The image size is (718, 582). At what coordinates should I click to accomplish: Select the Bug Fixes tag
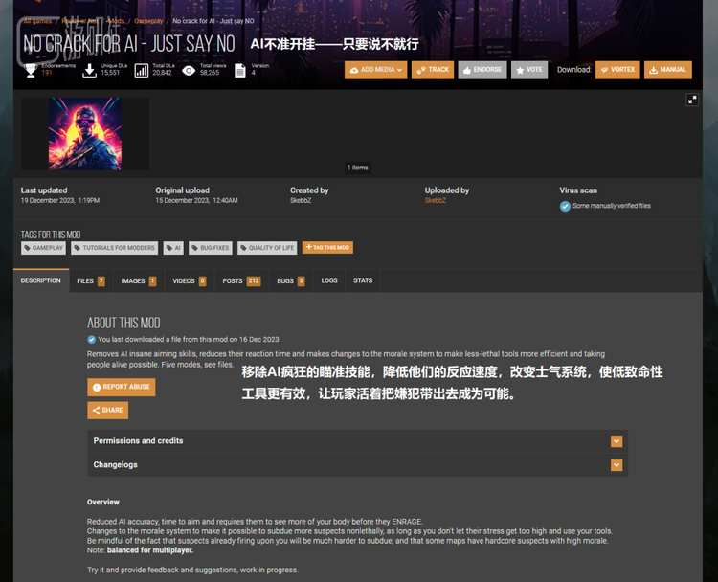pyautogui.click(x=211, y=248)
